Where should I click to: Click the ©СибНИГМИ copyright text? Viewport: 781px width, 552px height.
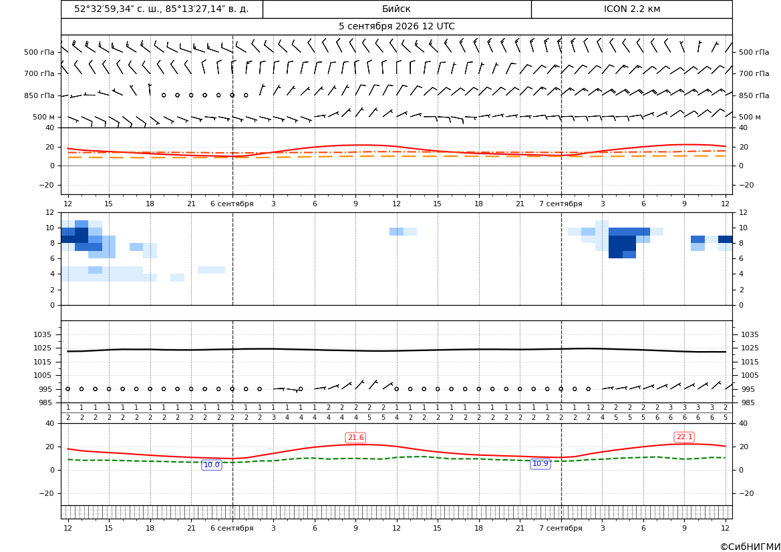pos(750,547)
